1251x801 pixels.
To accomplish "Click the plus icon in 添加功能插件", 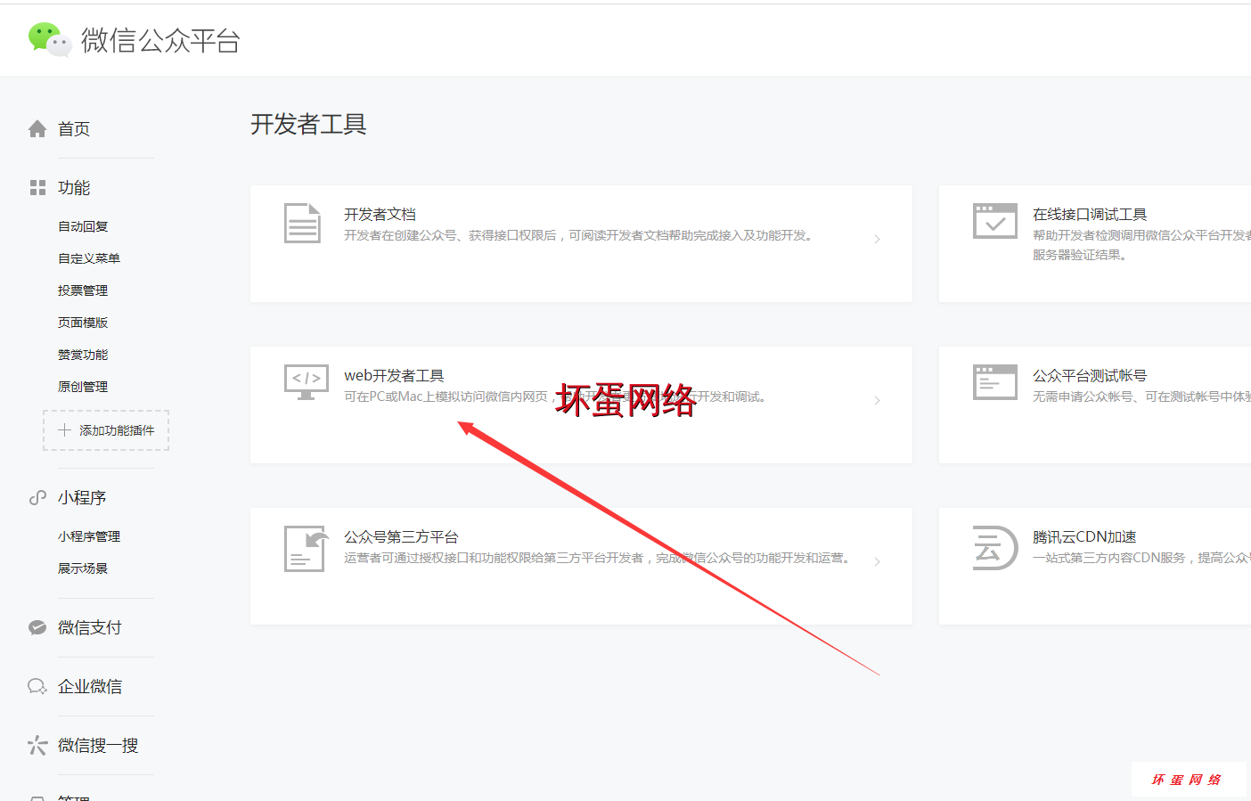I will 64,430.
